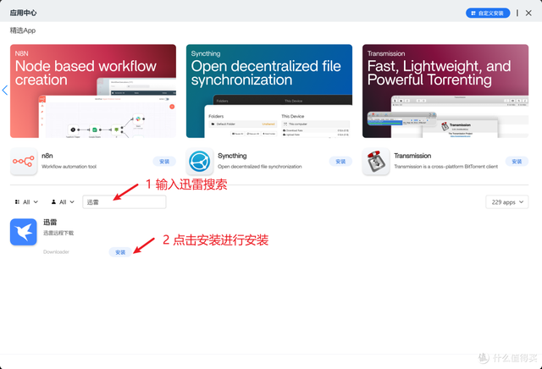Open the Transmission featured banner
Viewport: 542px width, 369px height.
(445, 91)
